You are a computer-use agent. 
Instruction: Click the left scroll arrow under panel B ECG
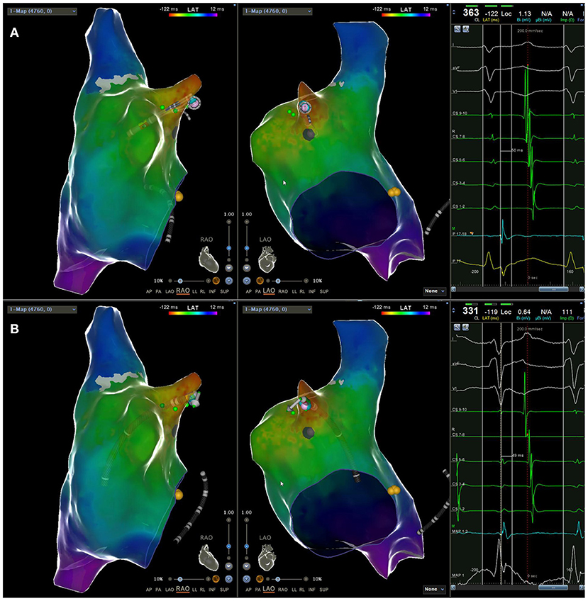[x=454, y=588]
